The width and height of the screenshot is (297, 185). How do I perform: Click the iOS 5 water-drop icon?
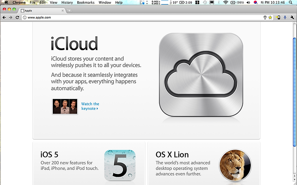pos(120,165)
